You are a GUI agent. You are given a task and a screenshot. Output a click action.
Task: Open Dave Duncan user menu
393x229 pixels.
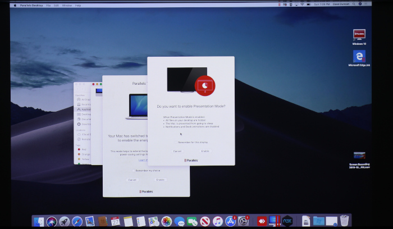[x=341, y=4]
